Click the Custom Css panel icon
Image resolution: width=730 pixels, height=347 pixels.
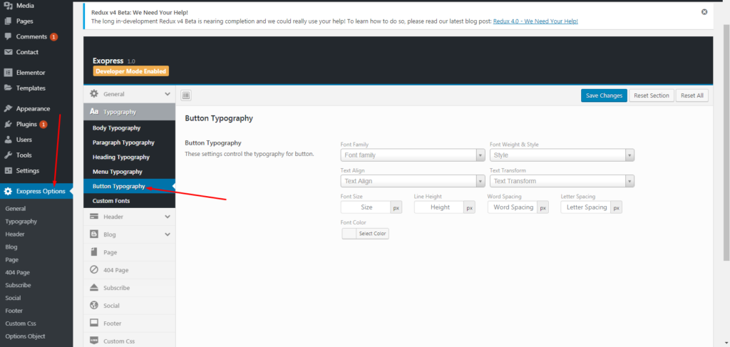click(94, 341)
